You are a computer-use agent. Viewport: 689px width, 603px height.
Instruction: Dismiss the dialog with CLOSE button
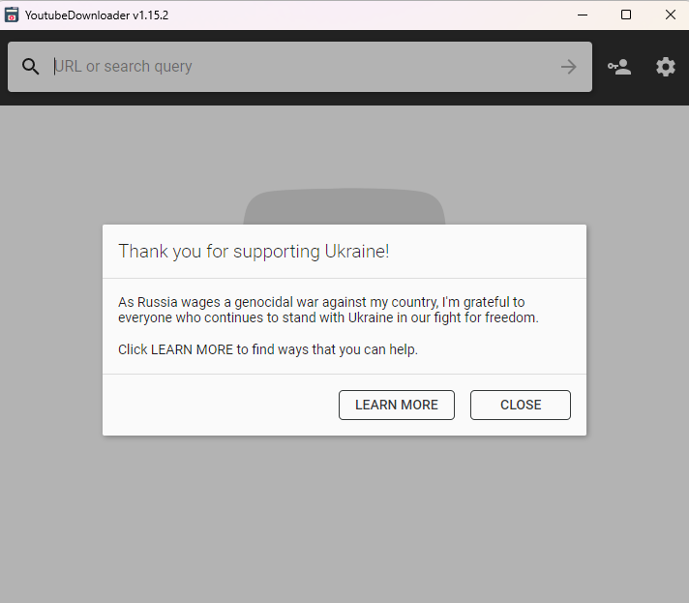coord(521,405)
